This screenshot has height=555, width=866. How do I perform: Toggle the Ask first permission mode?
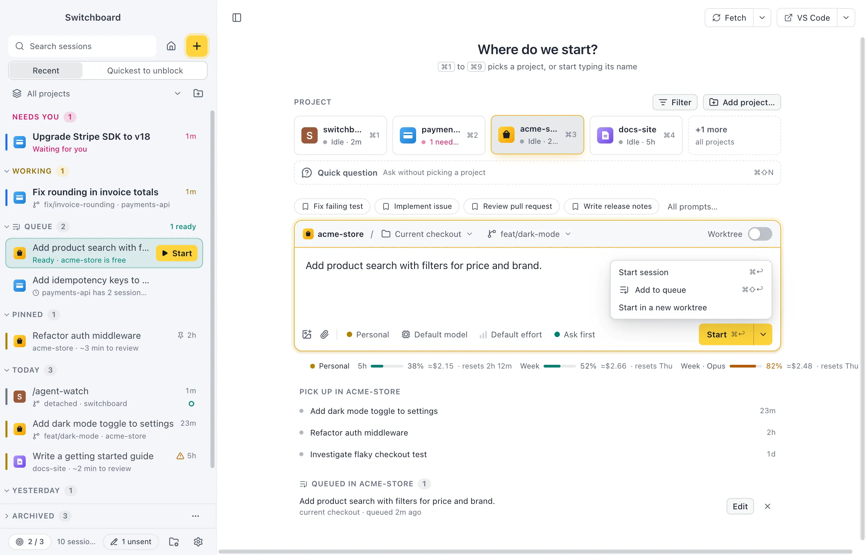574,334
